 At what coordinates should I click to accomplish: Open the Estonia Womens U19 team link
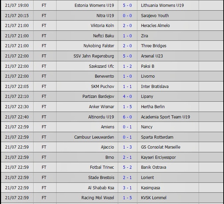click(x=94, y=5)
